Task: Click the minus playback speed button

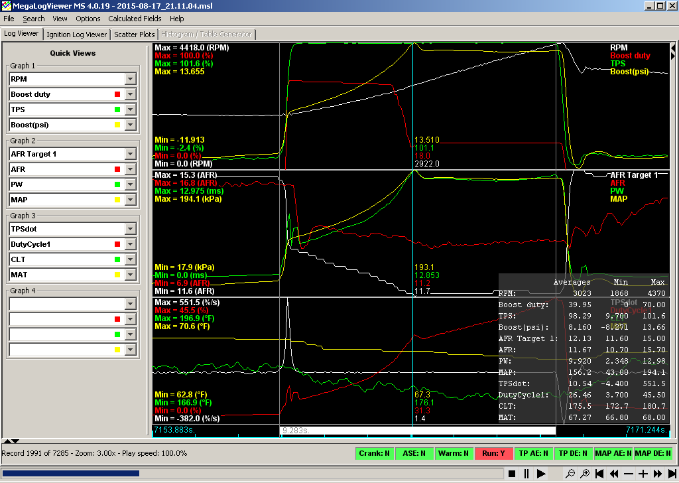Action: pyautogui.click(x=629, y=474)
